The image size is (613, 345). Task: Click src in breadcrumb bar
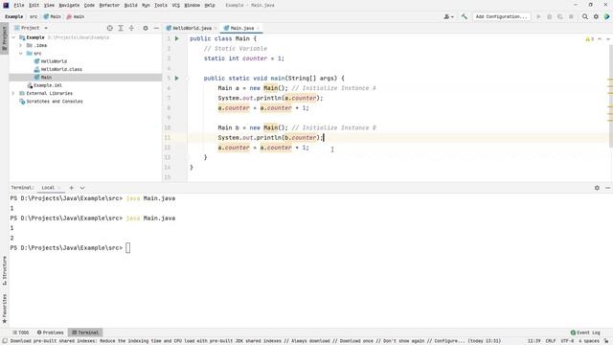(34, 17)
